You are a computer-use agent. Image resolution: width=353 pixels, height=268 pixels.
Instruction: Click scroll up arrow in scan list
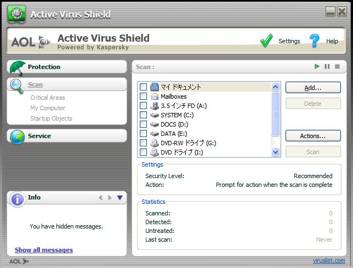275,87
